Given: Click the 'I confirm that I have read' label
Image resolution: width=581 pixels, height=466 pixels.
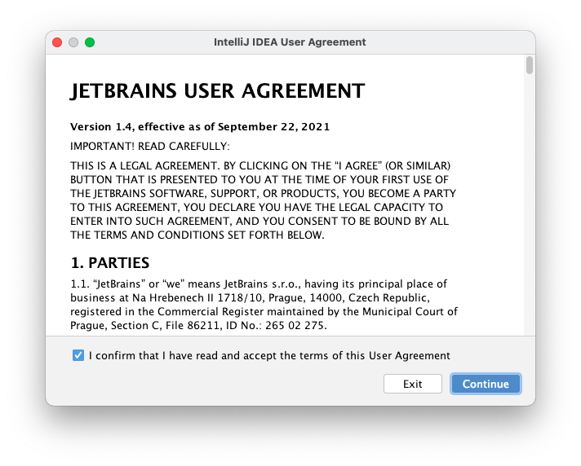Looking at the screenshot, I should [269, 355].
